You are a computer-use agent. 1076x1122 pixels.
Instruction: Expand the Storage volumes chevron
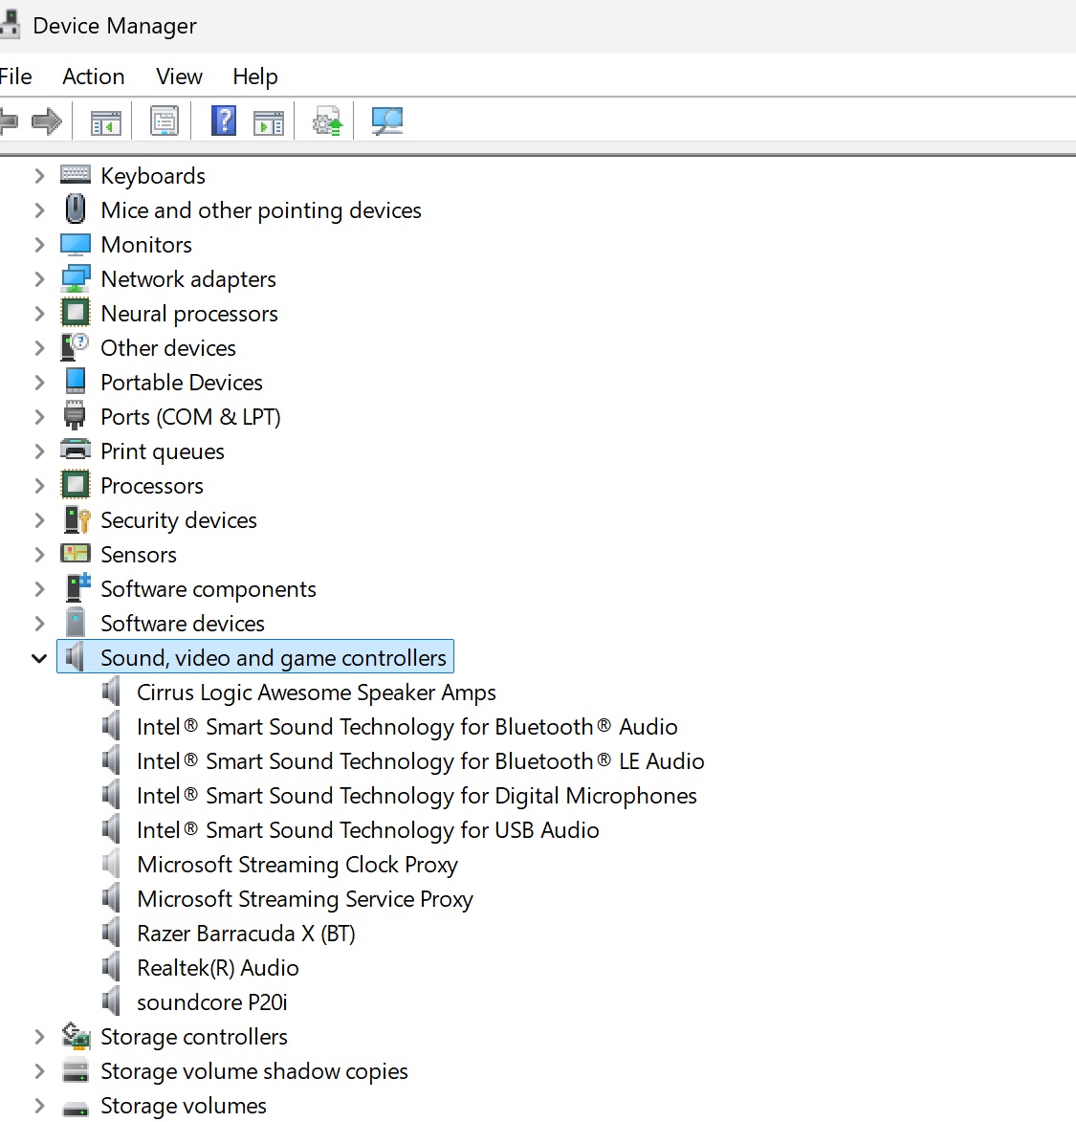click(x=39, y=1105)
